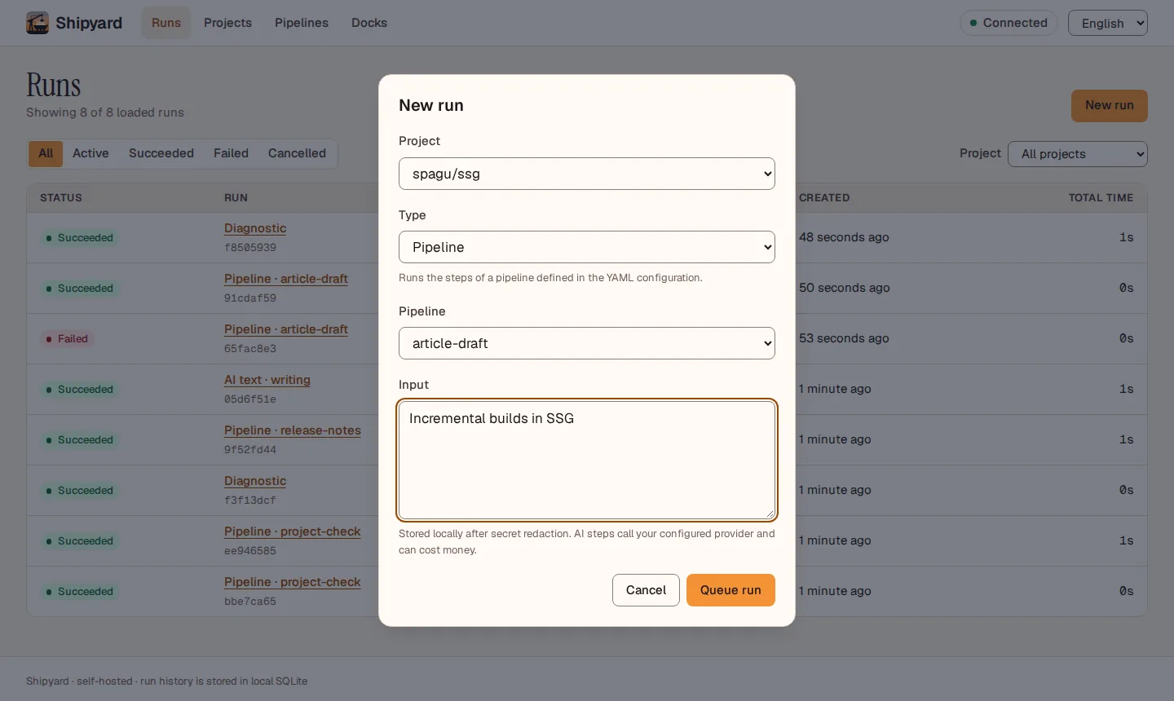Click the Failed status badge
Viewport: 1174px width, 701px height.
pyautogui.click(x=68, y=339)
